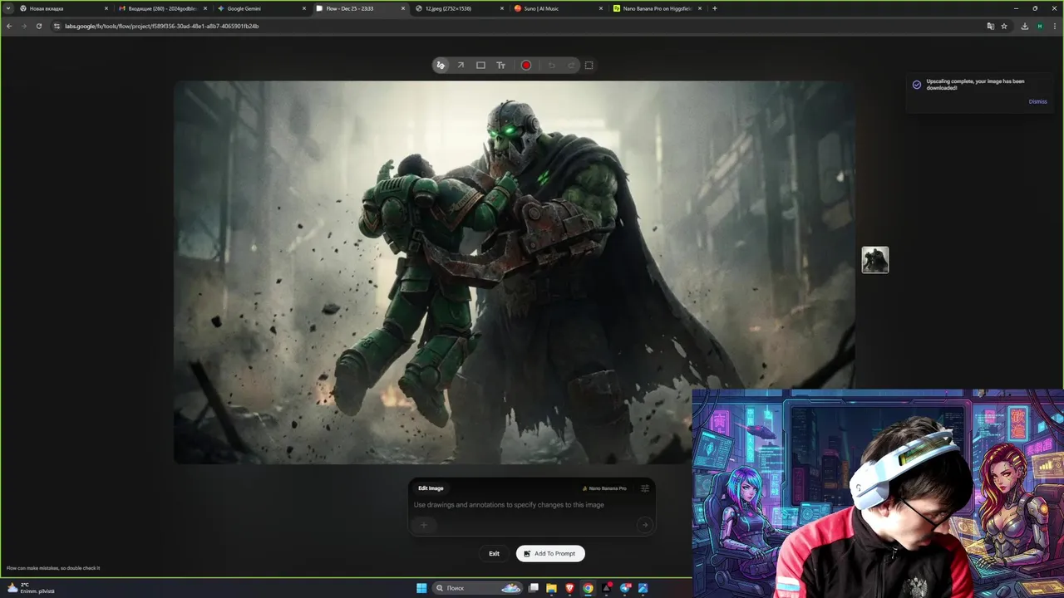
Task: Go forward in browser history
Action: pyautogui.click(x=23, y=26)
